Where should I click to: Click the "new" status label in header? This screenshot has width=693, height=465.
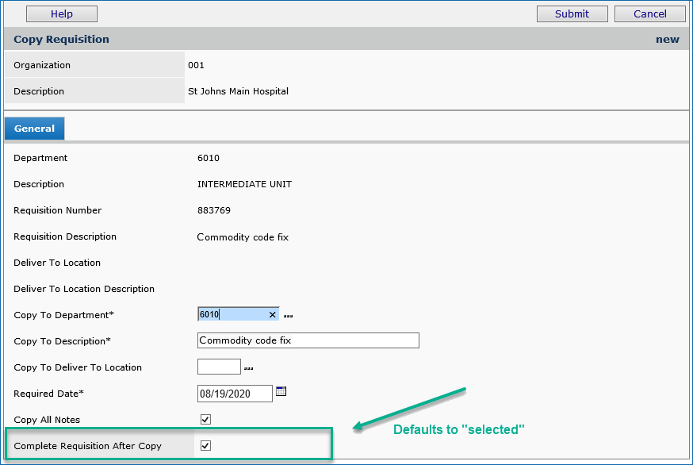(667, 40)
